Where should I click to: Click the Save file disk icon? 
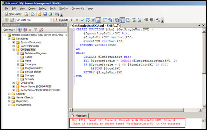(x=45, y=14)
